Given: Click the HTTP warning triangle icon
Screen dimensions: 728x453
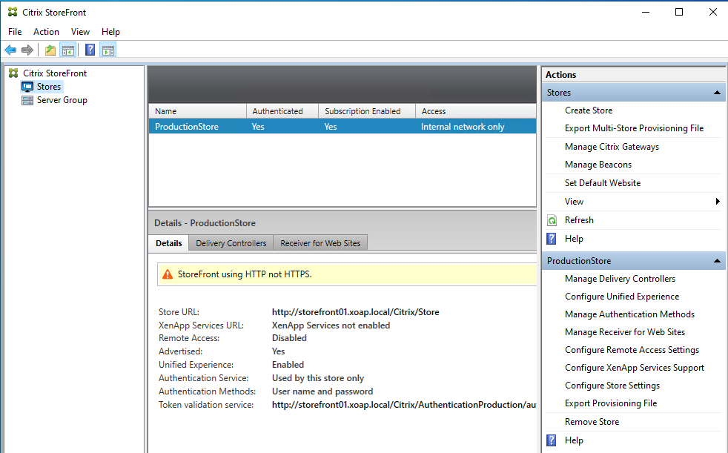Looking at the screenshot, I should [x=167, y=274].
